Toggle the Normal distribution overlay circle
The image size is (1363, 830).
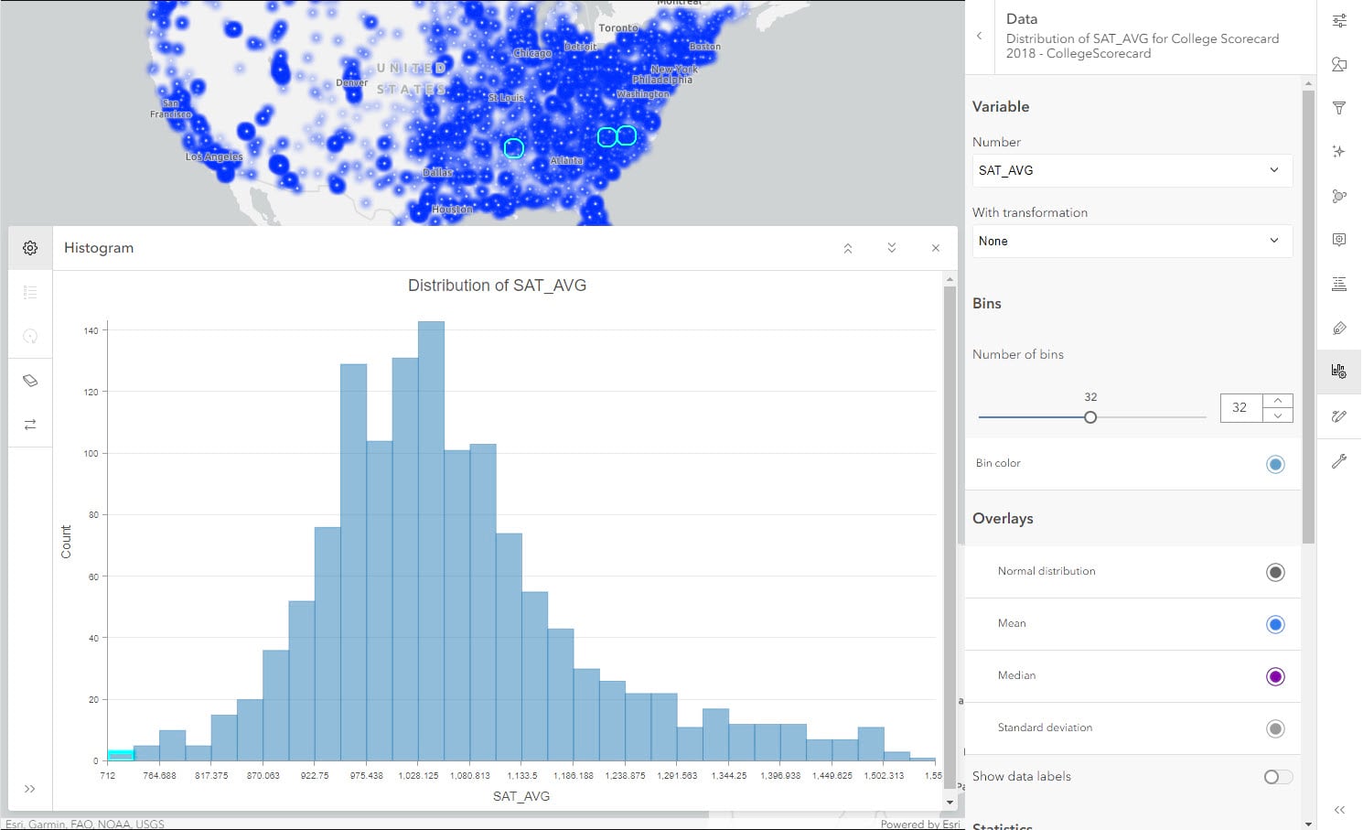[x=1275, y=573]
